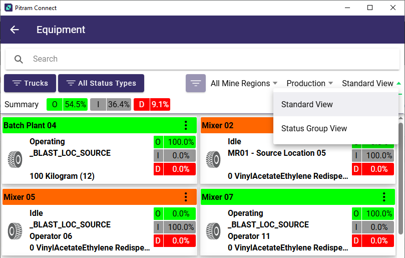
Task: Focus the Search input field
Action: point(202,59)
